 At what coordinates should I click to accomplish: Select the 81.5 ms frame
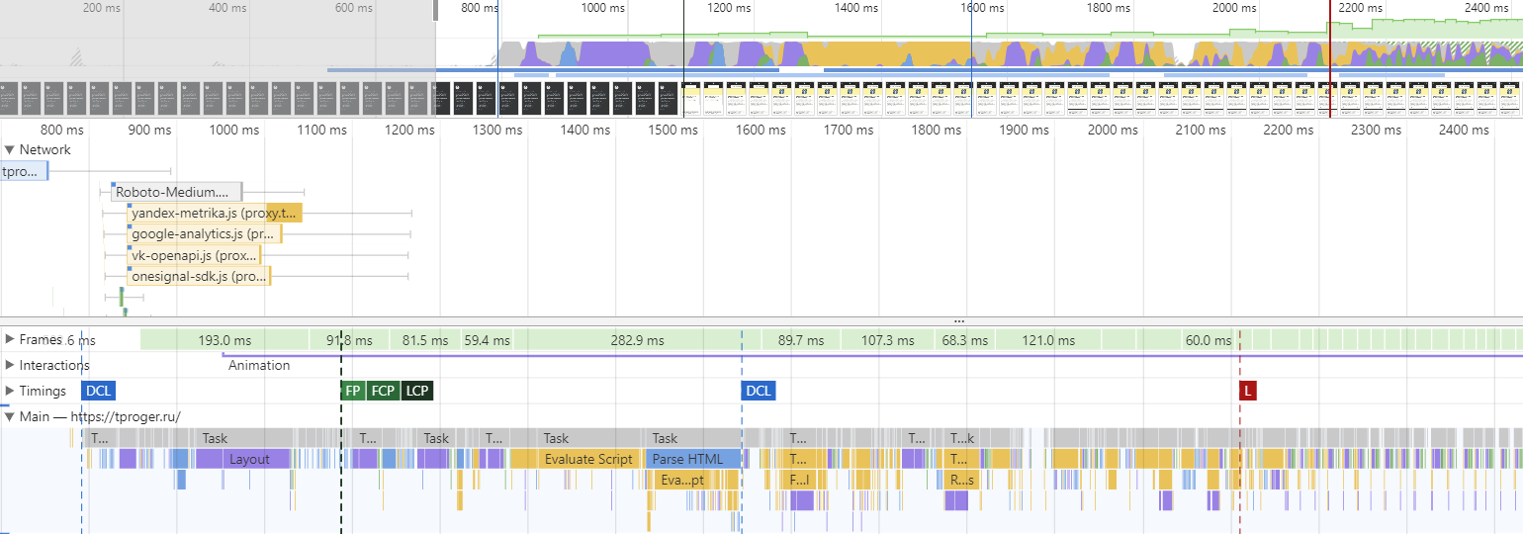coord(424,340)
